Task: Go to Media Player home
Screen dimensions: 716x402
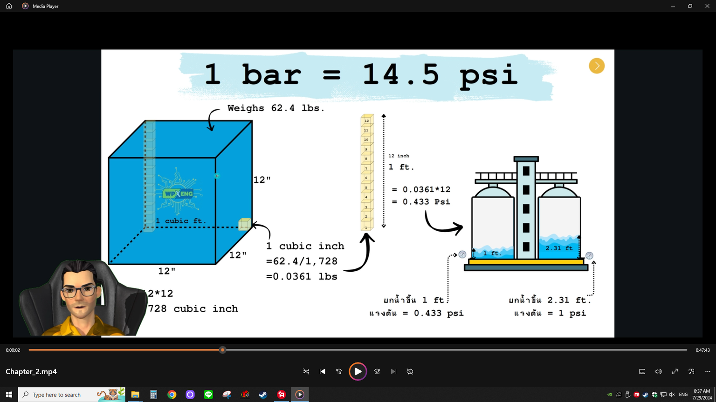Action: 9,6
